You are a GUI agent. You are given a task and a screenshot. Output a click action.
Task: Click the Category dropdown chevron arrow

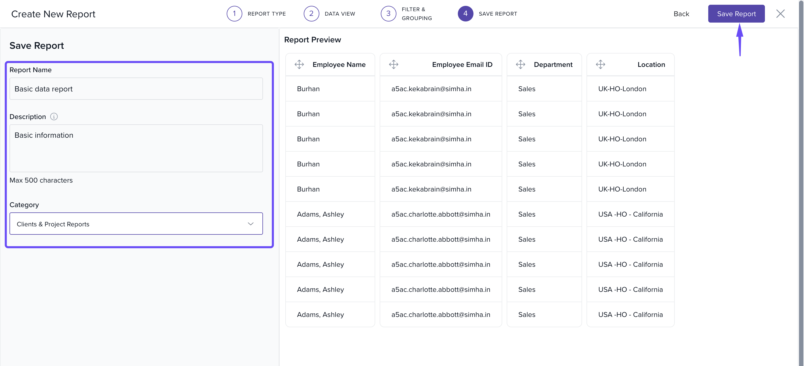click(250, 224)
